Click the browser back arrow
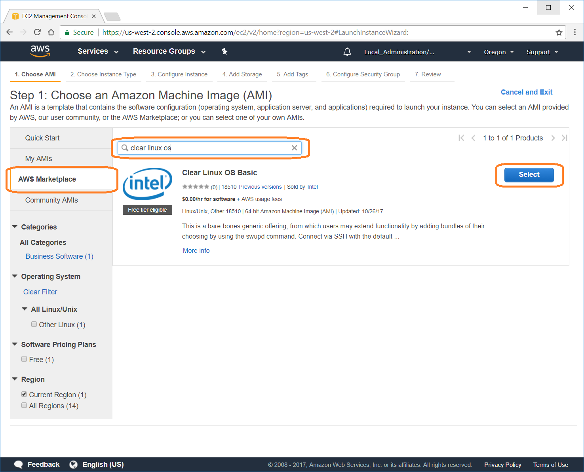This screenshot has height=472, width=584. point(10,32)
